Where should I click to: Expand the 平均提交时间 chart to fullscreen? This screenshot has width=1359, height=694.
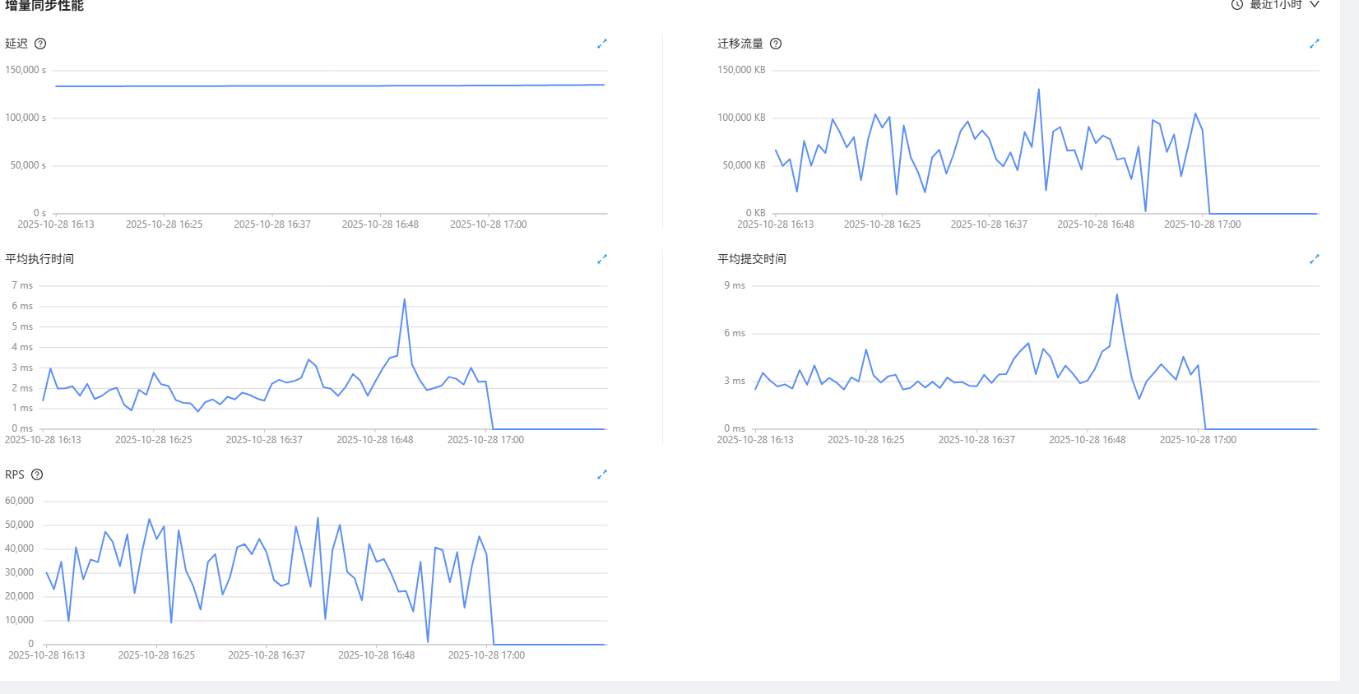pos(1314,259)
